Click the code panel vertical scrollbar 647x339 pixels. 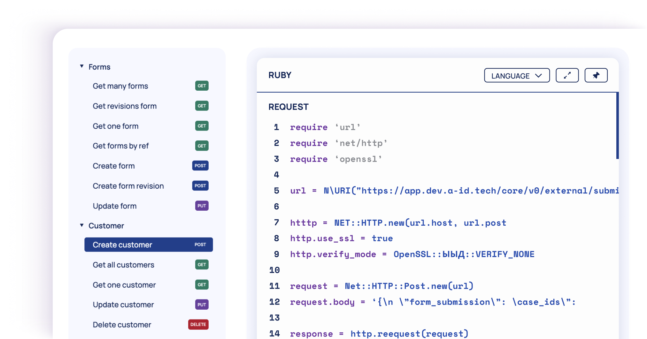pyautogui.click(x=617, y=125)
